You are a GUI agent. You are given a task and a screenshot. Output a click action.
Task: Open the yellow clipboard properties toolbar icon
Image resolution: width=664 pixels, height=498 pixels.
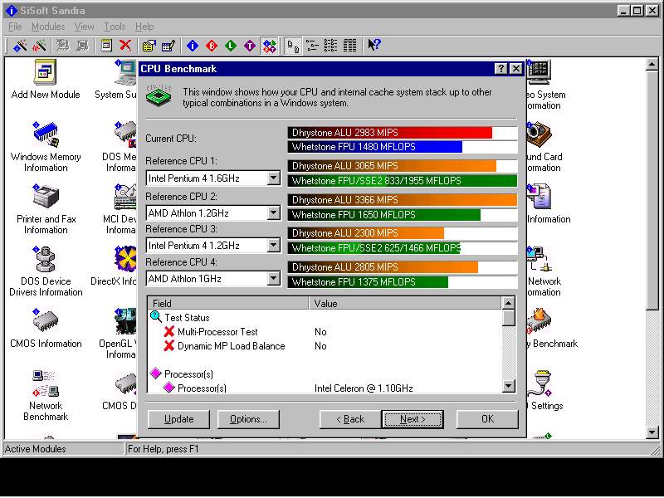(x=149, y=46)
